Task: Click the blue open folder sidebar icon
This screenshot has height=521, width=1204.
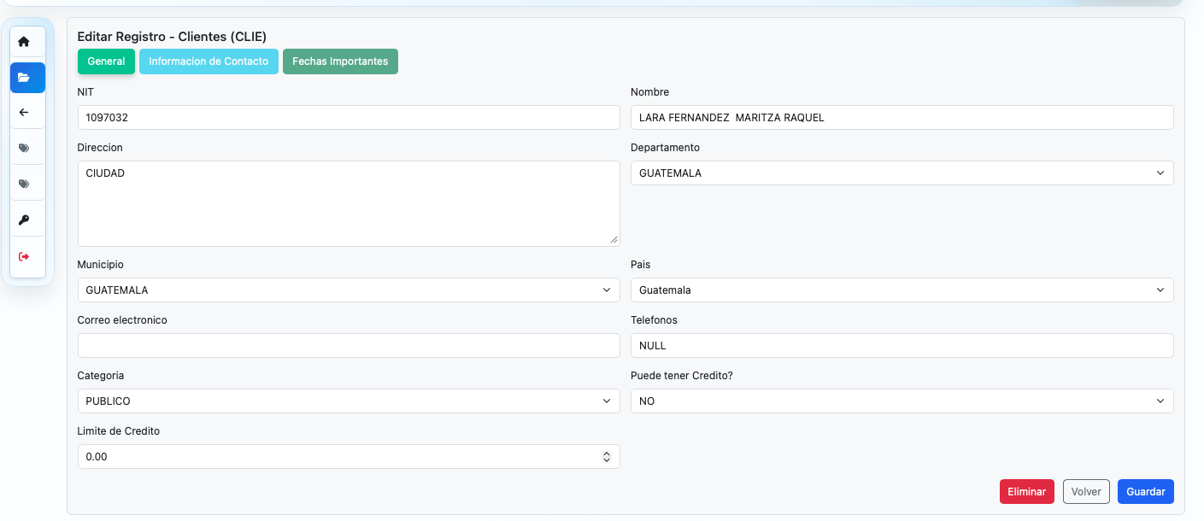Action: click(x=24, y=78)
